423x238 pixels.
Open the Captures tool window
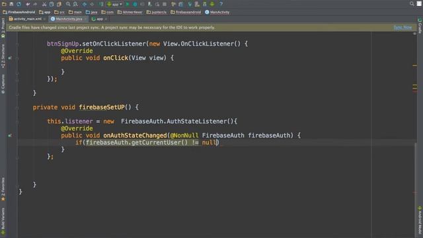pos(3,84)
